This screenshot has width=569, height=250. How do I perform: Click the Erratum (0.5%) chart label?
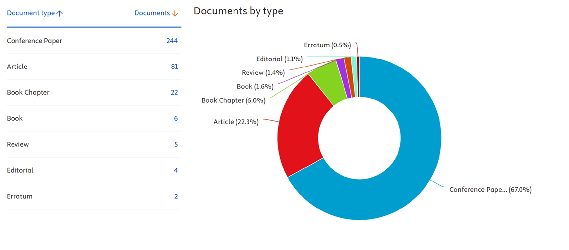click(327, 45)
